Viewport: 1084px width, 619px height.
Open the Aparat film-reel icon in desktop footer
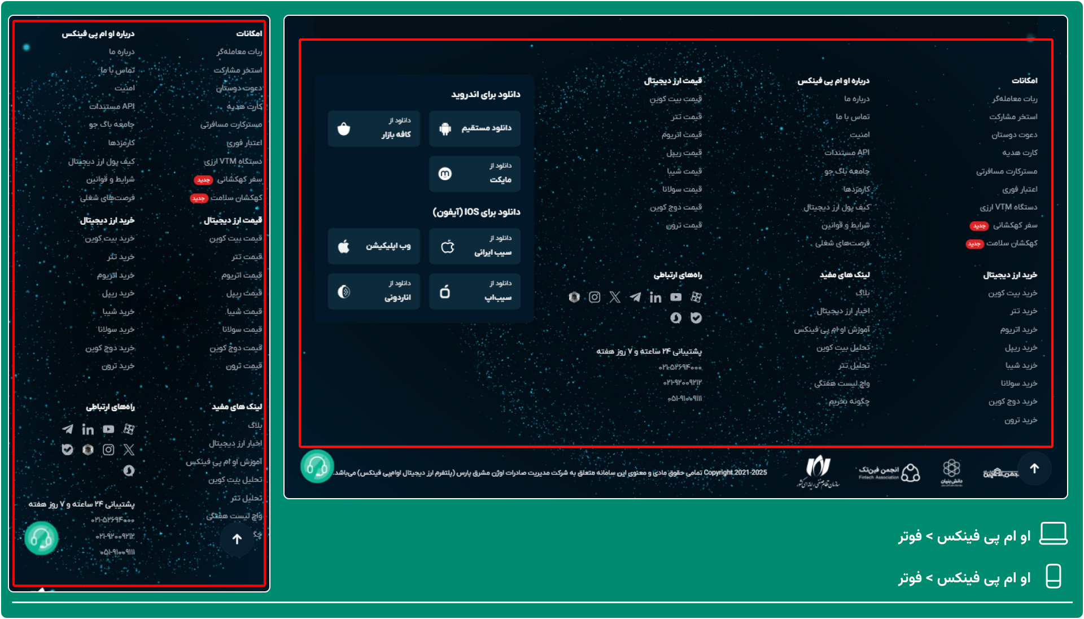(x=696, y=297)
